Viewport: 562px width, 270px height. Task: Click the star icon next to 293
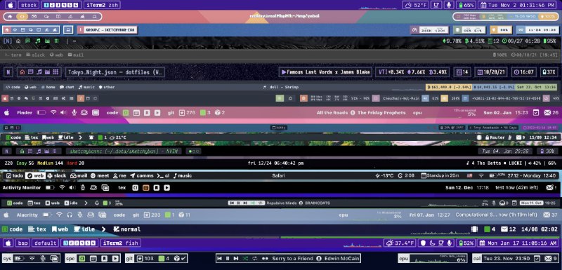click(x=147, y=215)
